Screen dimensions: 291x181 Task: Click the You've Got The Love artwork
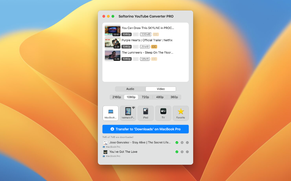105,152
